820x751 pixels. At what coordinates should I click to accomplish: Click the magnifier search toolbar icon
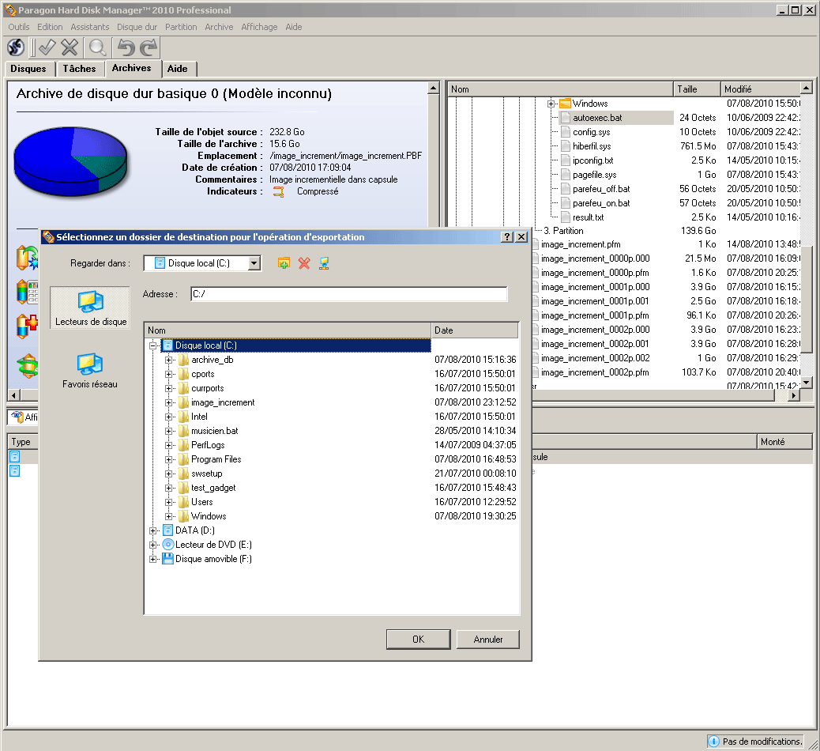click(x=97, y=47)
